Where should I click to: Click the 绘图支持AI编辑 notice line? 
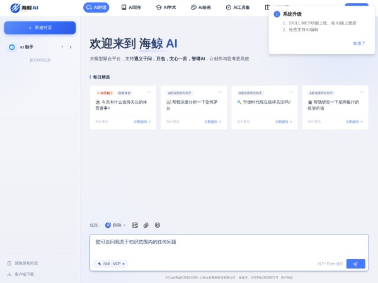[301, 30]
